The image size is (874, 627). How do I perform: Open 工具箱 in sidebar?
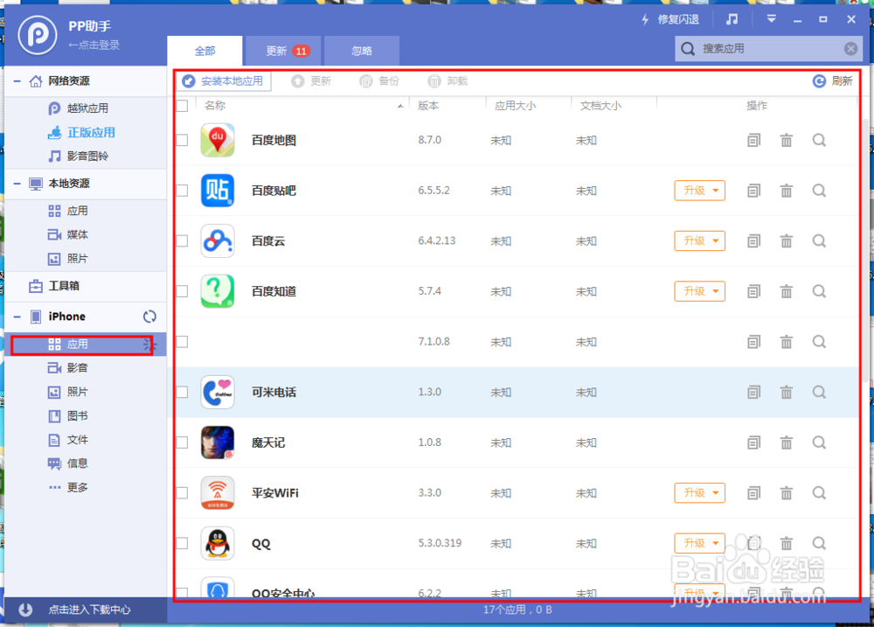[x=54, y=286]
